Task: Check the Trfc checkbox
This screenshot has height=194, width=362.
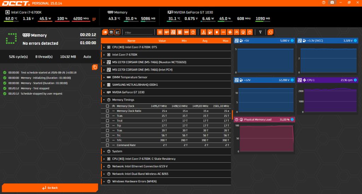Action: point(107,140)
